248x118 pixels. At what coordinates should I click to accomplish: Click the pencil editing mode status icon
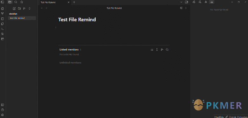pos(226,117)
